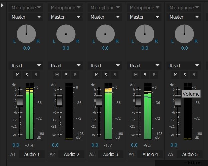Click Audio 5 pan value 0.0
Image resolution: width=208 pixels, height=166 pixels.
pos(184,48)
